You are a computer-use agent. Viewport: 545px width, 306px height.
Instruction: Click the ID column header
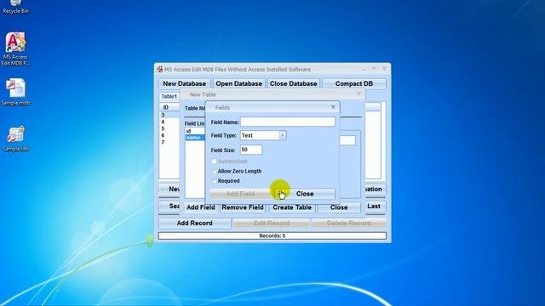click(x=169, y=107)
